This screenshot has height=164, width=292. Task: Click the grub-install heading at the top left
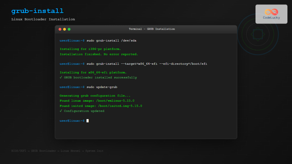37,11
